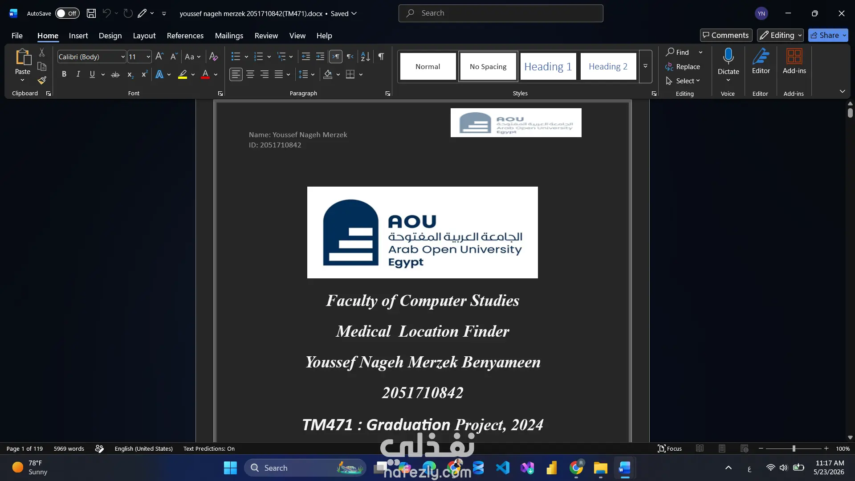Image resolution: width=855 pixels, height=481 pixels.
Task: Sort the selected text
Action: (x=365, y=57)
